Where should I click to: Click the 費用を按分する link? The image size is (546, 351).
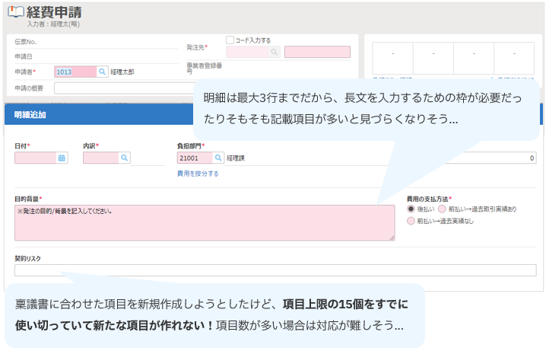pyautogui.click(x=198, y=174)
